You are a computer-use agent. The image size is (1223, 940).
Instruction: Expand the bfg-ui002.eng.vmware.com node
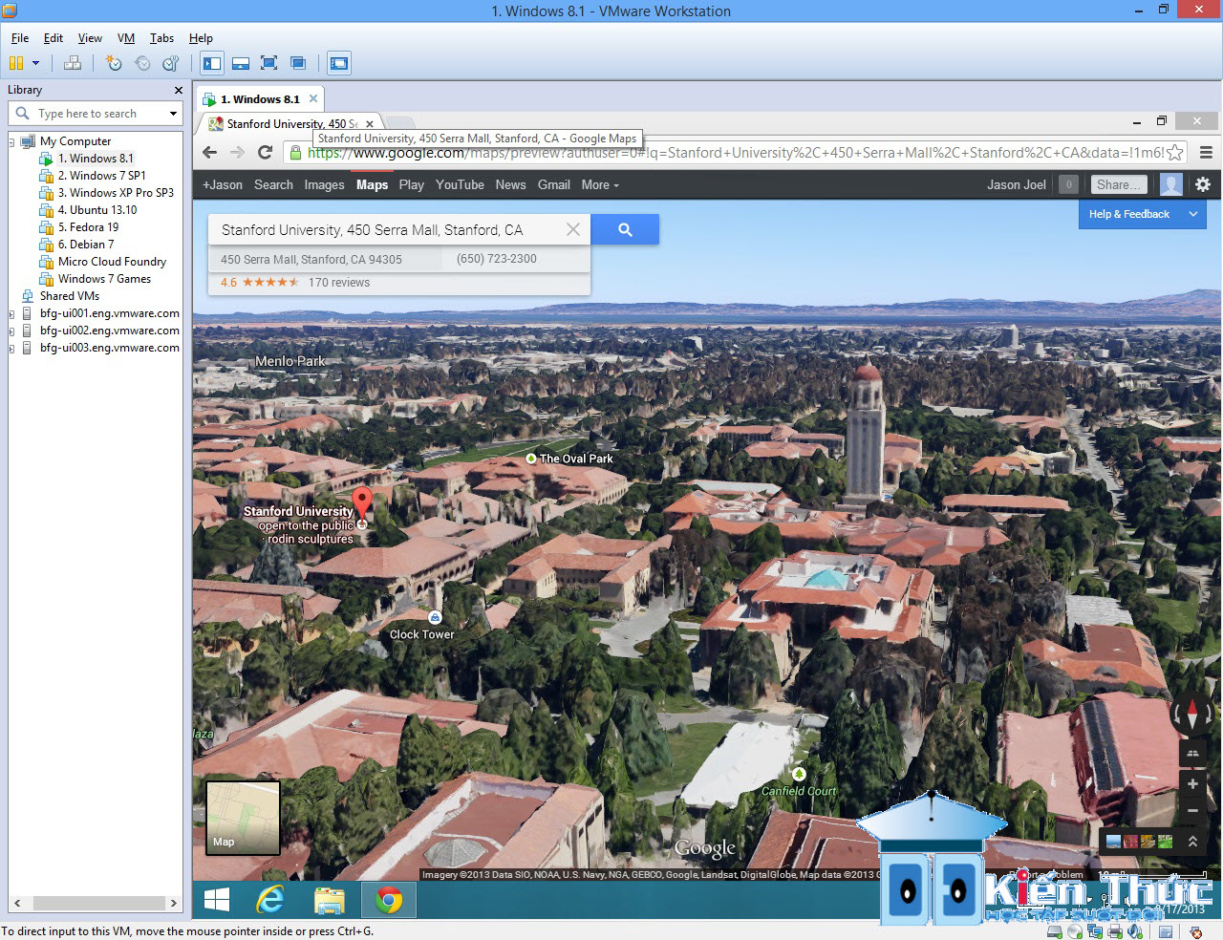click(11, 331)
